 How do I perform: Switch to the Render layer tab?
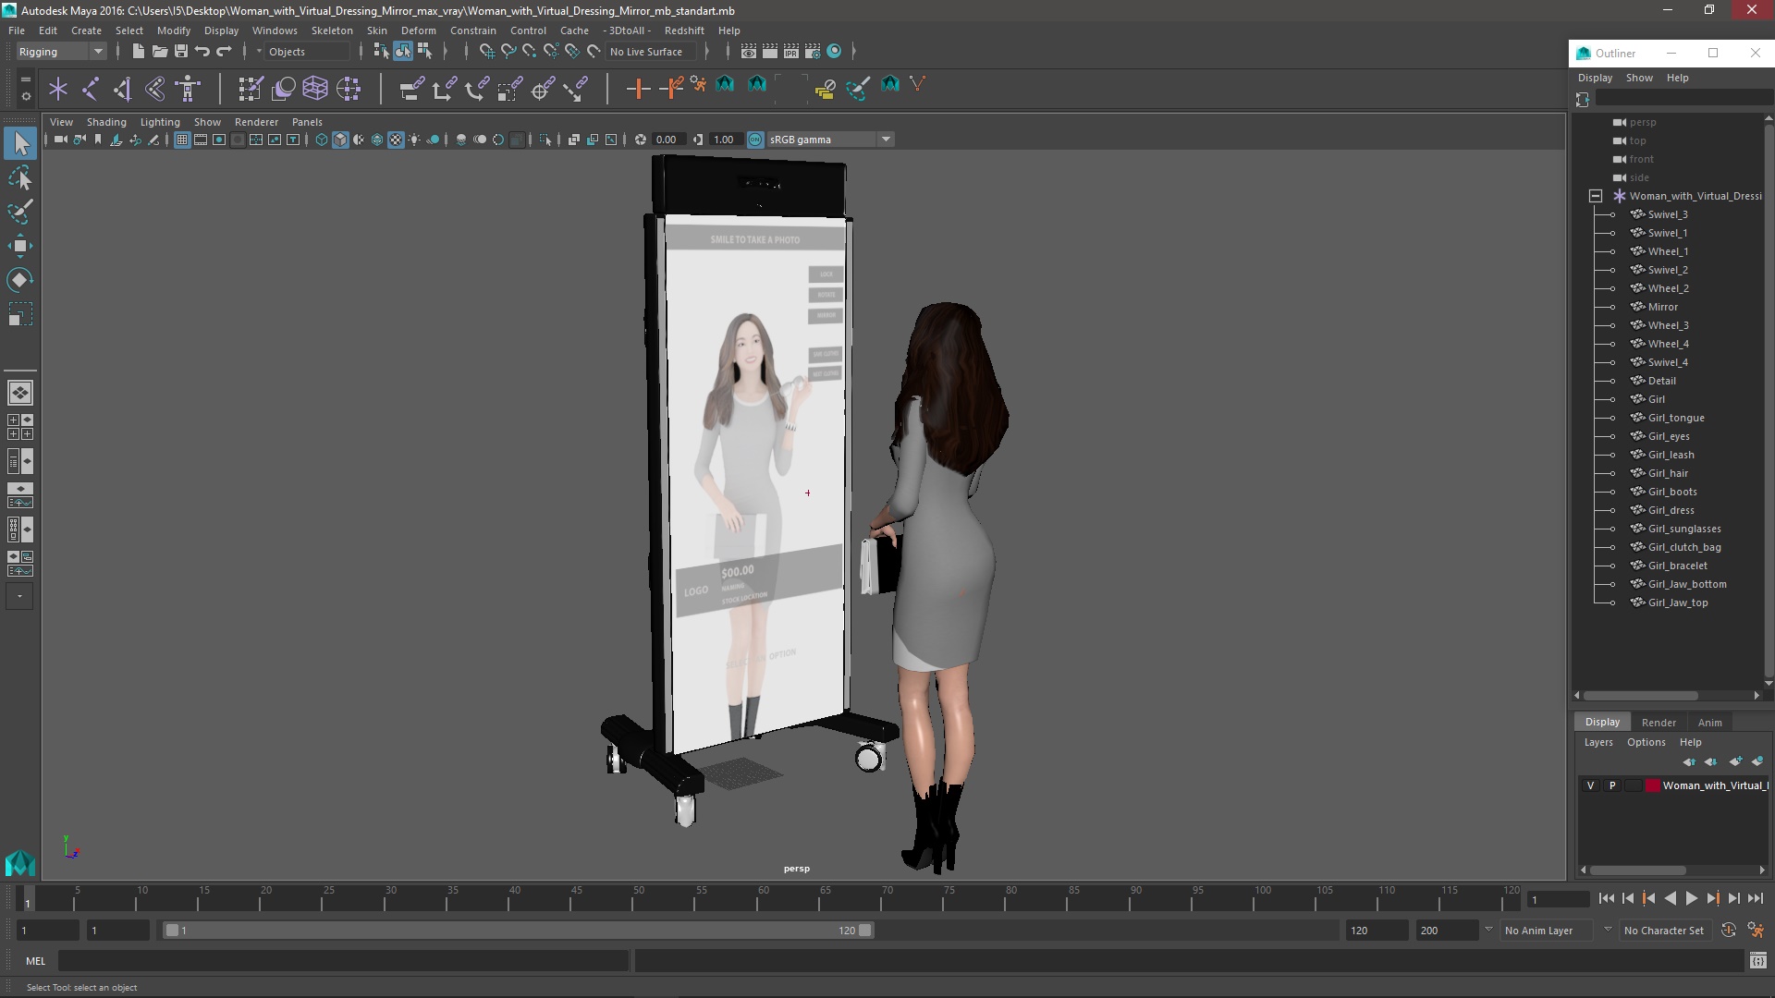pos(1659,723)
